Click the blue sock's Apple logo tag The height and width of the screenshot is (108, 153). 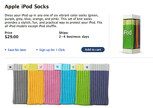(57, 66)
